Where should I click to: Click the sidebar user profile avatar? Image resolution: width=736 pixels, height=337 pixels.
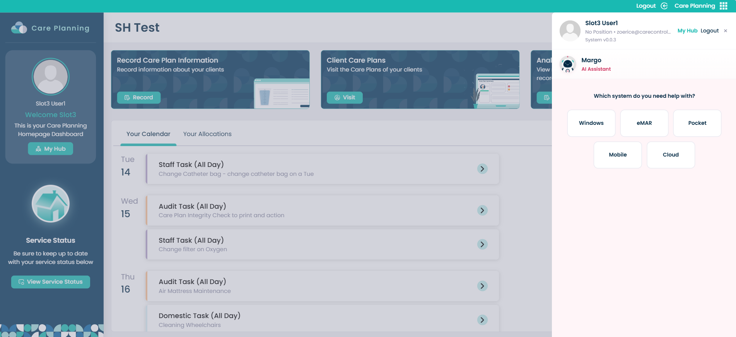pyautogui.click(x=51, y=77)
